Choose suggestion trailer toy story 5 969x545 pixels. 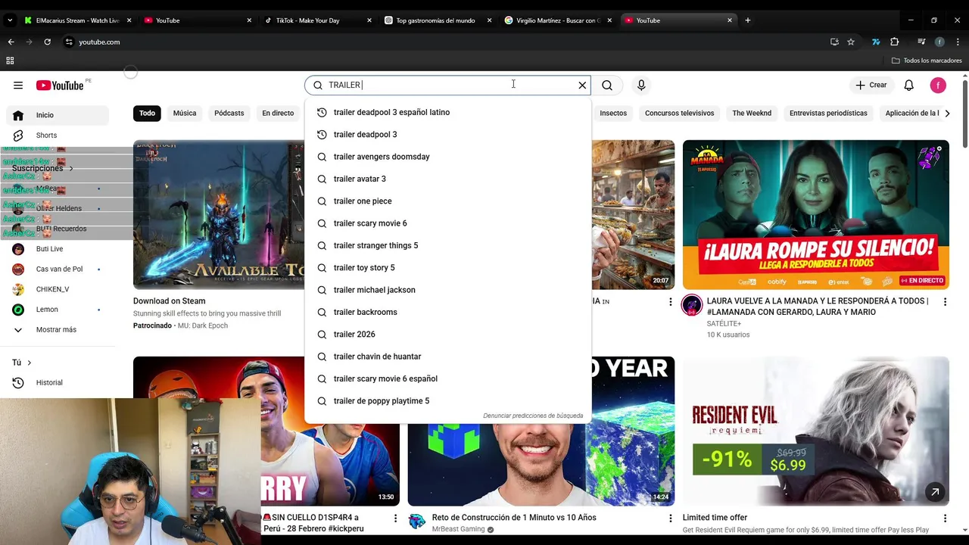pyautogui.click(x=447, y=268)
